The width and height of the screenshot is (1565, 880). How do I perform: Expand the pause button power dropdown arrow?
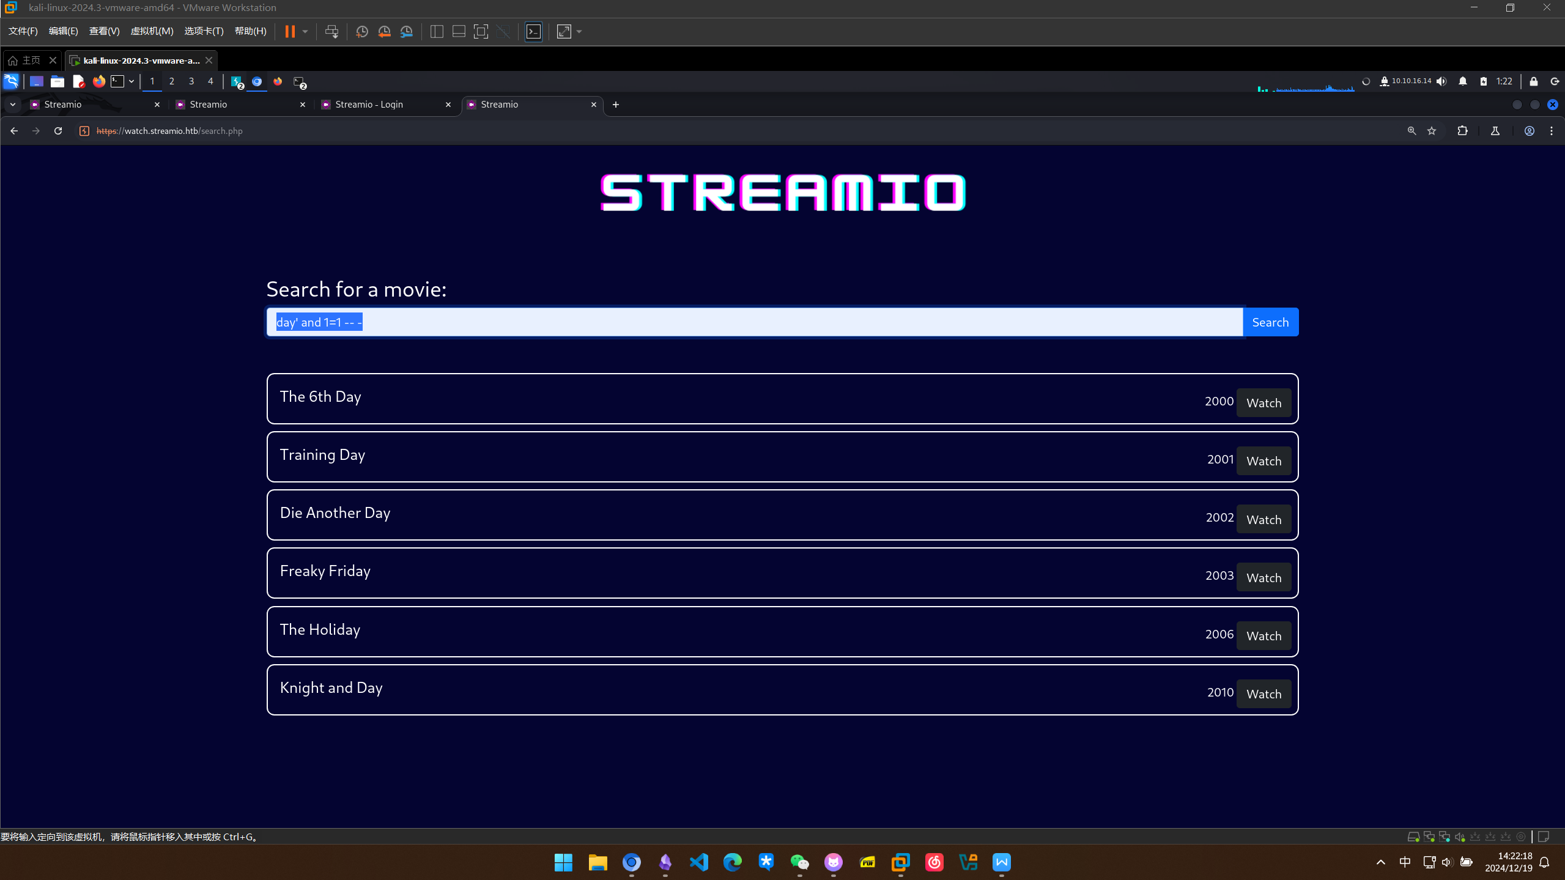(x=305, y=32)
